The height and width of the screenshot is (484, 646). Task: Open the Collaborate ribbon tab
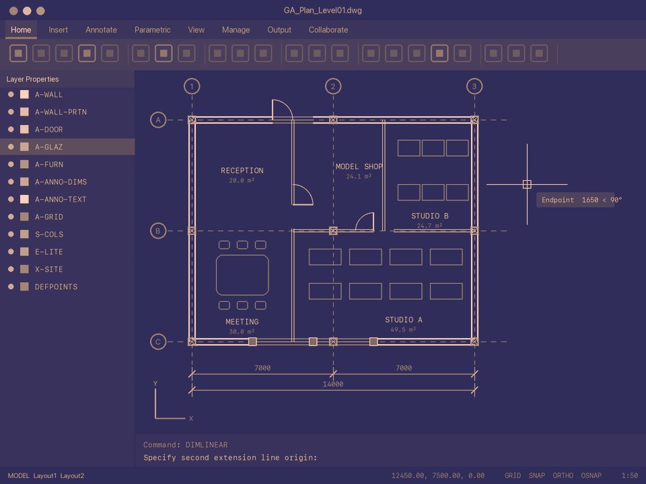328,30
